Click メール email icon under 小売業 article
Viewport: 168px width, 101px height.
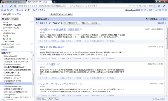[x=86, y=41]
